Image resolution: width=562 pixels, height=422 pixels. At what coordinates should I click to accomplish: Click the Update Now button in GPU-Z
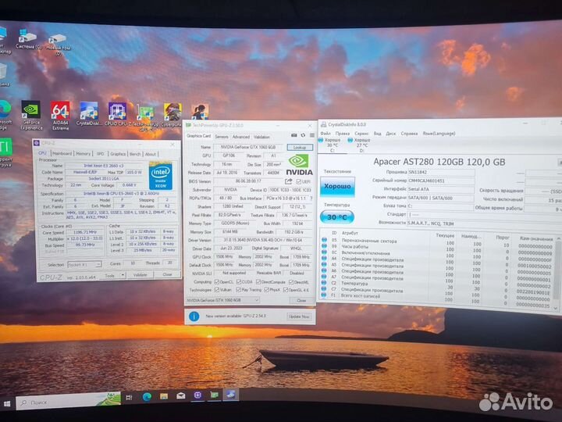299,316
